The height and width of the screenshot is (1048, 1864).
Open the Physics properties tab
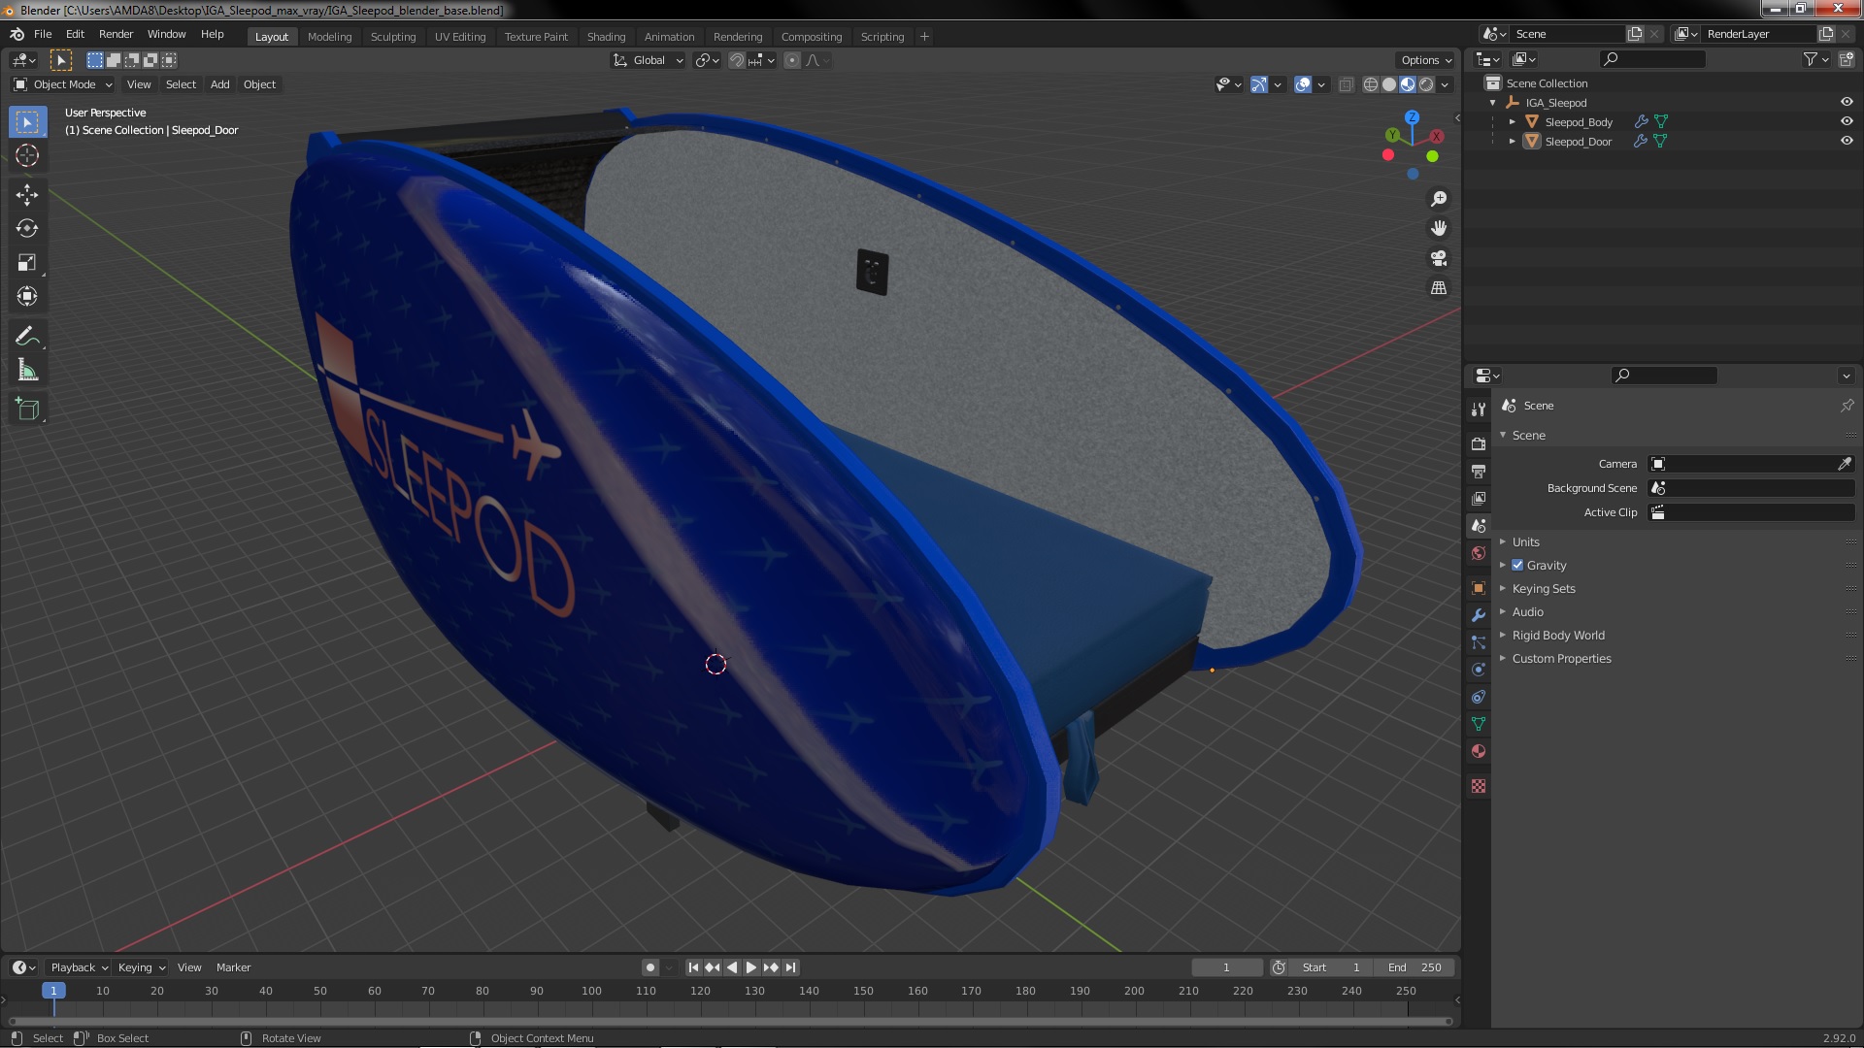coord(1479,670)
